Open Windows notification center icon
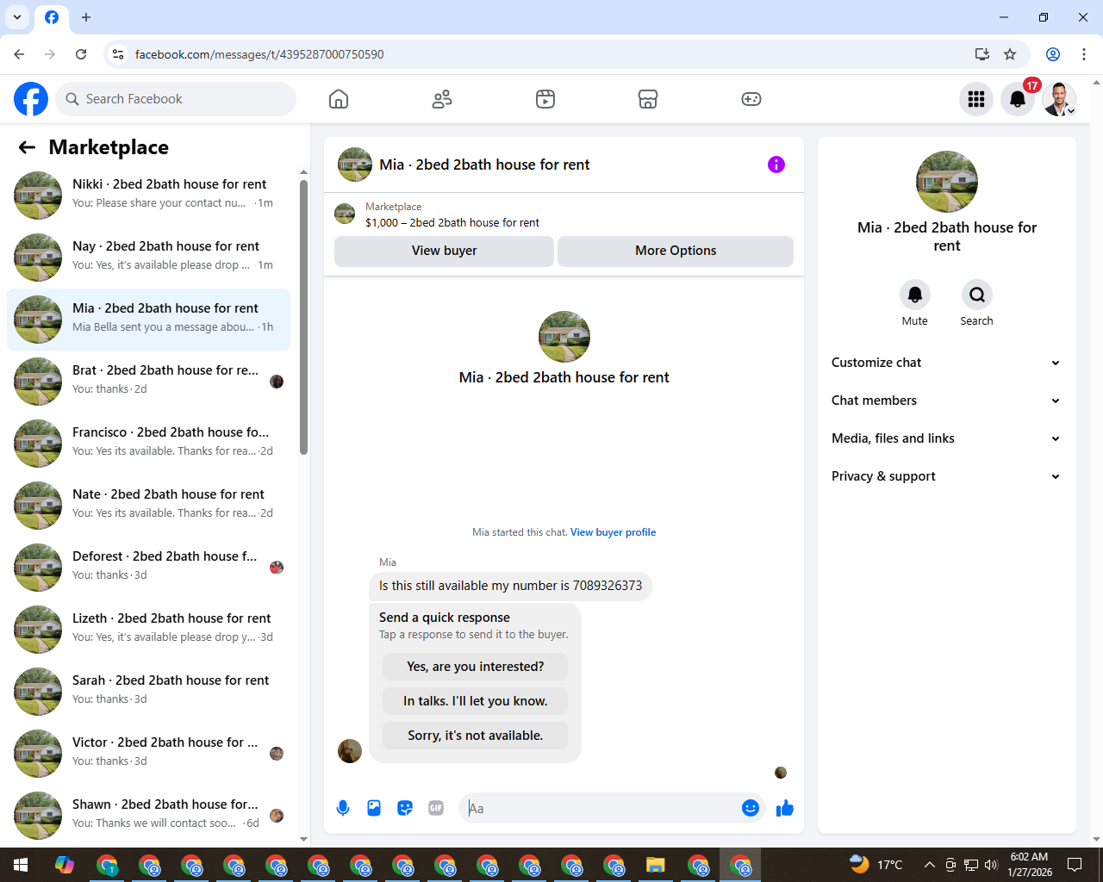 (x=1075, y=865)
